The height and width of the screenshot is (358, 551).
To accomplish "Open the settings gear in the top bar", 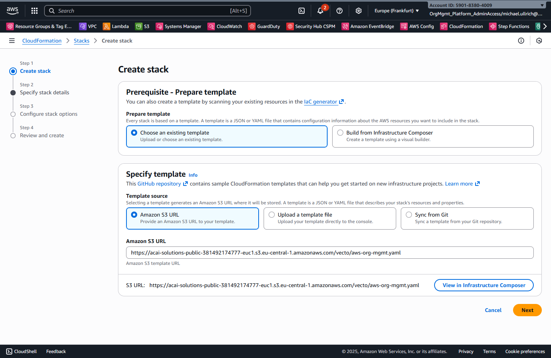I will [x=358, y=11].
